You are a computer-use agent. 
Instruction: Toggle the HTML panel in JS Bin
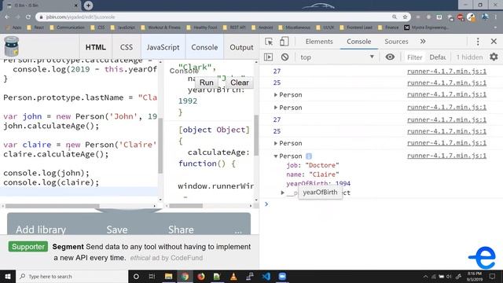(96, 47)
